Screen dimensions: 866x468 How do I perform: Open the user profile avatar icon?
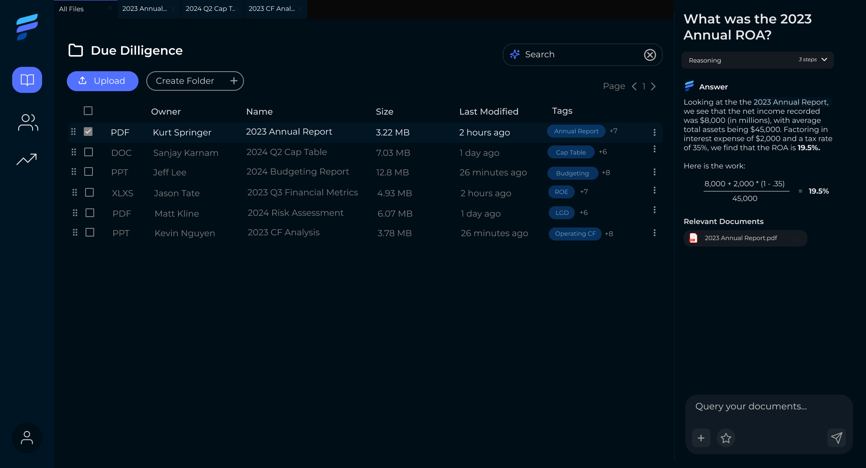pyautogui.click(x=27, y=438)
